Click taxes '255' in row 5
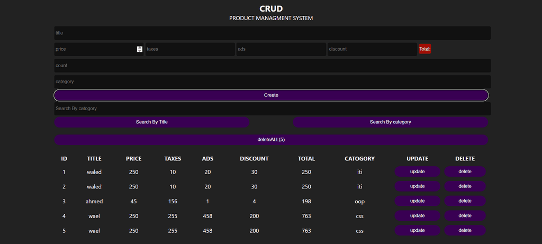 point(173,231)
